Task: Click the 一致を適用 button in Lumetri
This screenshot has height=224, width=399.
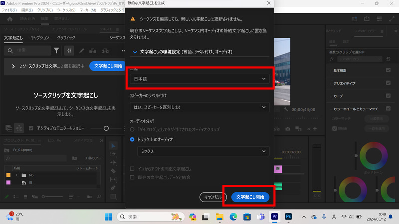Action: 376,128
